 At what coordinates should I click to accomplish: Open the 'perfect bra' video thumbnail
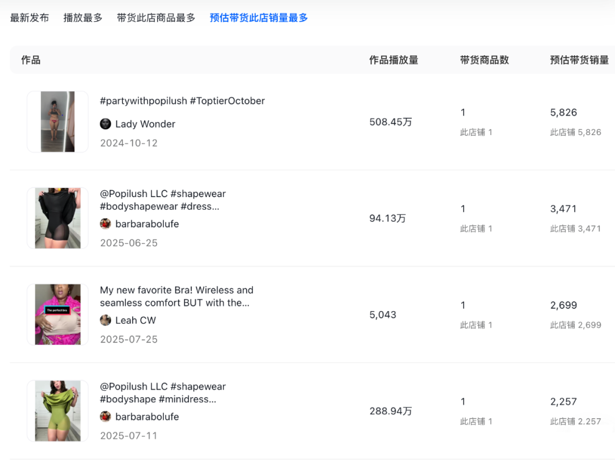click(58, 314)
